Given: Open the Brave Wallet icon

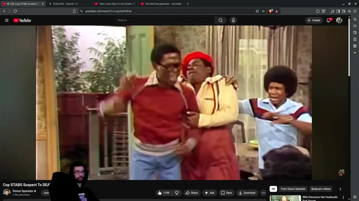Looking at the screenshot, I should tap(344, 11).
